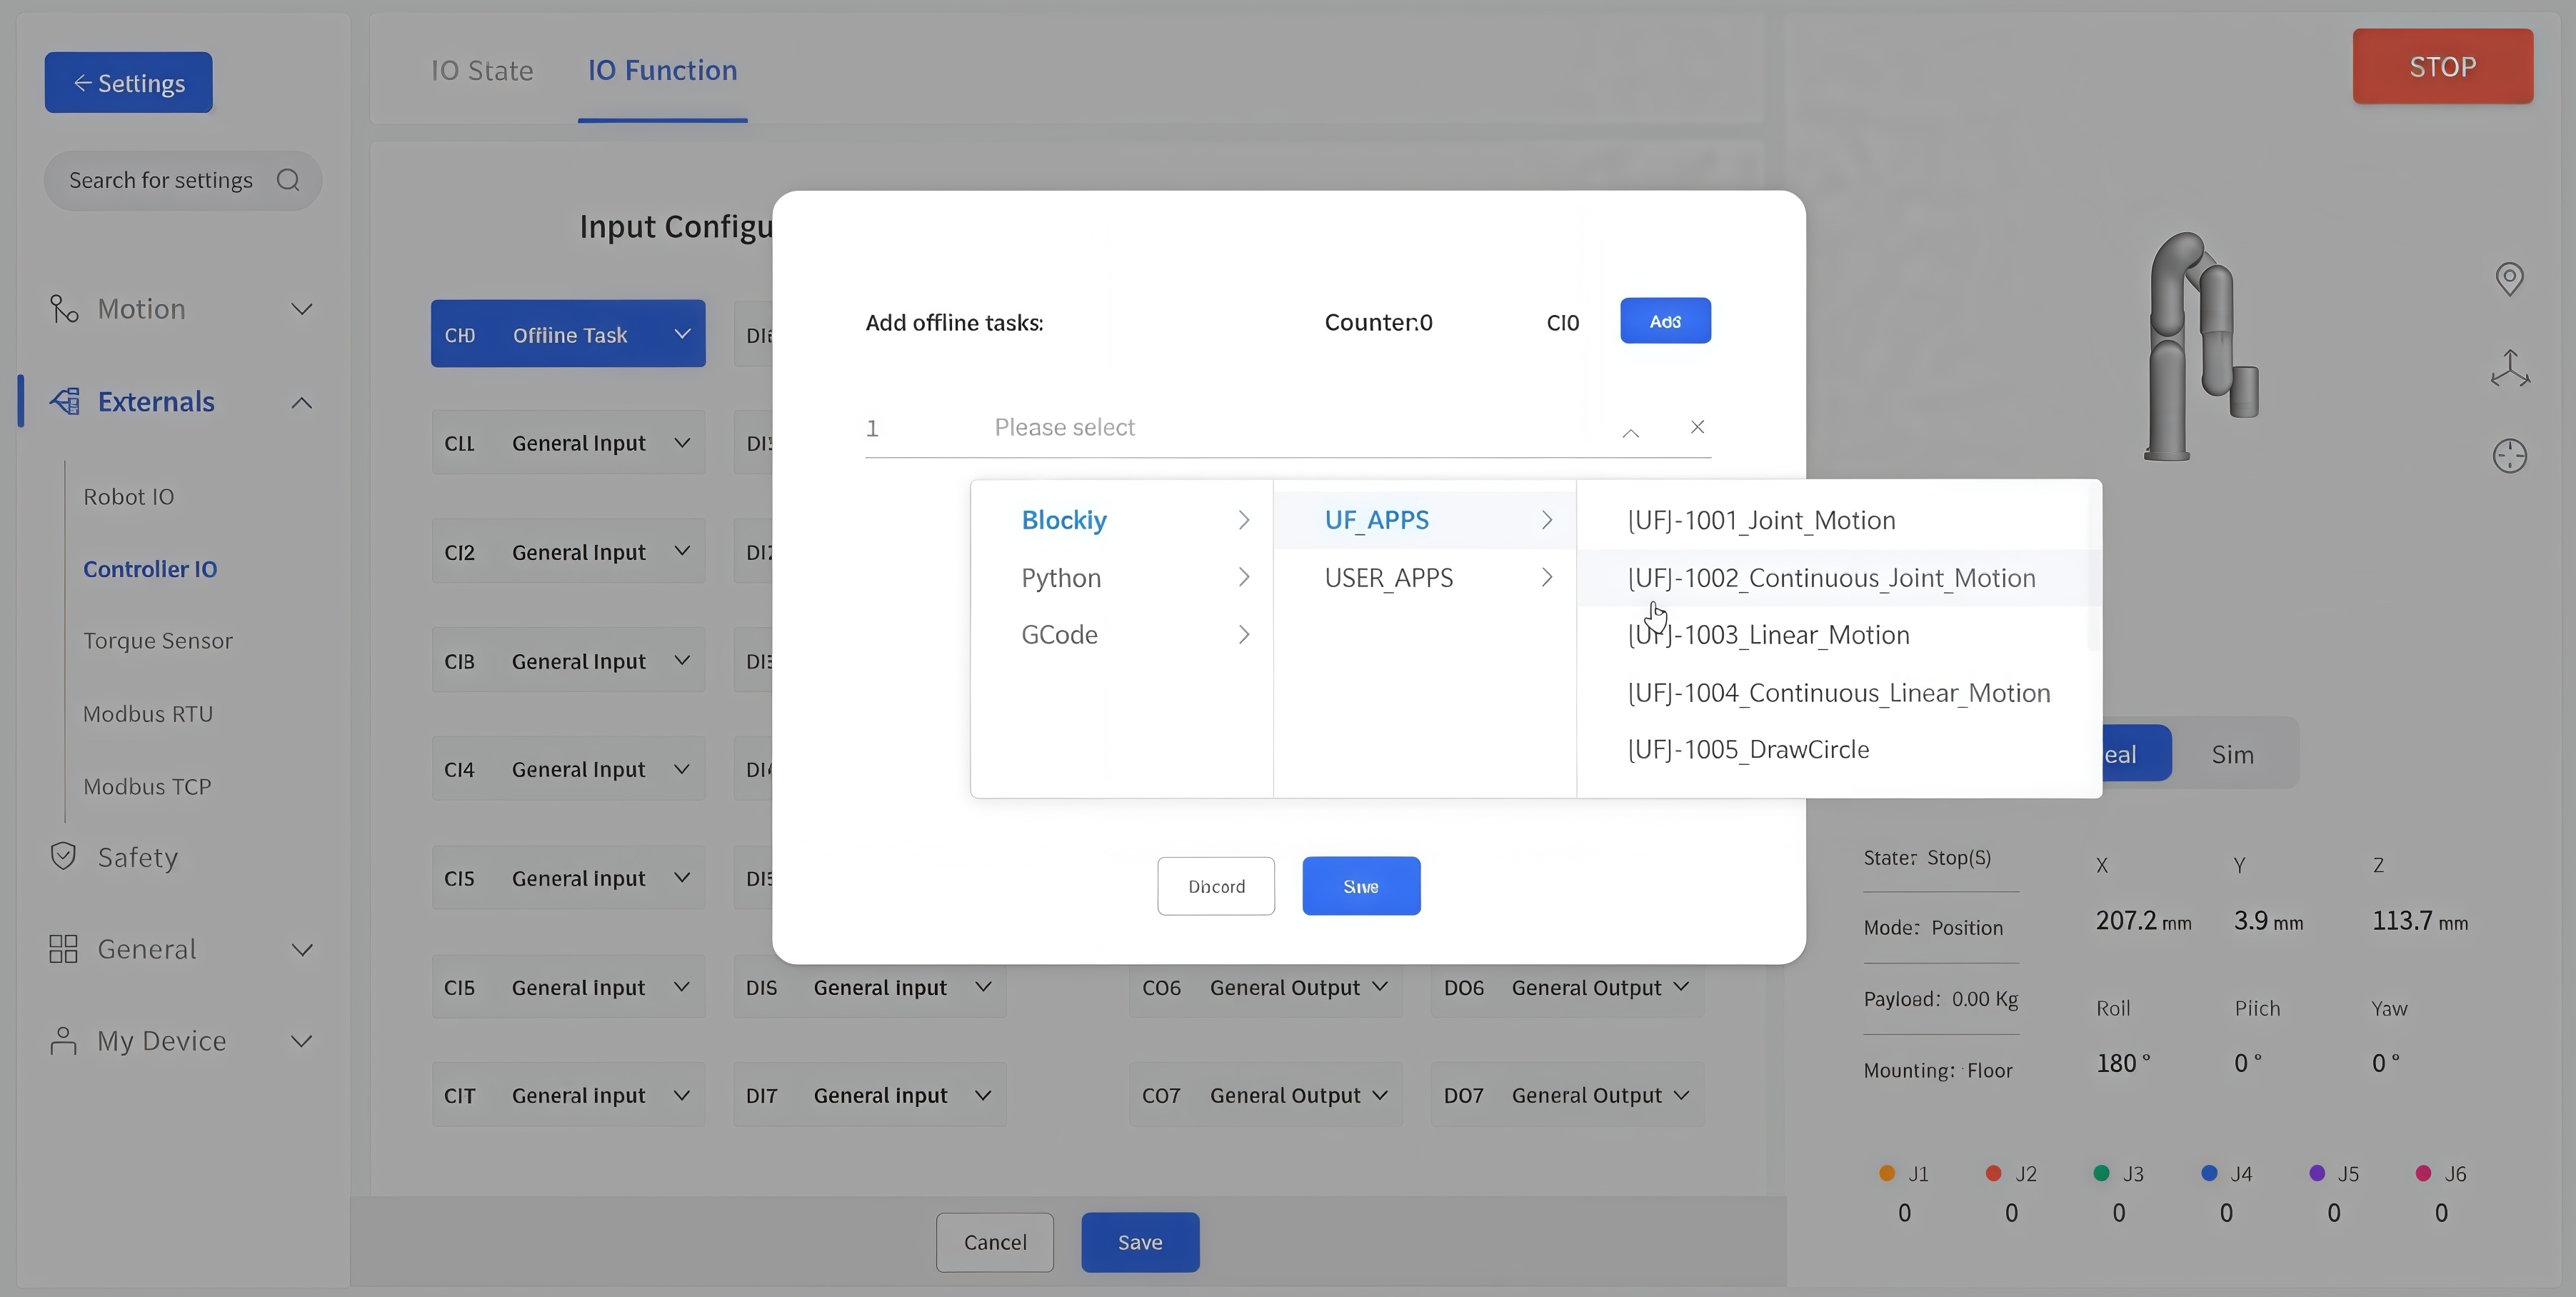
Task: Click the location pin icon beside robot view
Action: [x=2509, y=279]
